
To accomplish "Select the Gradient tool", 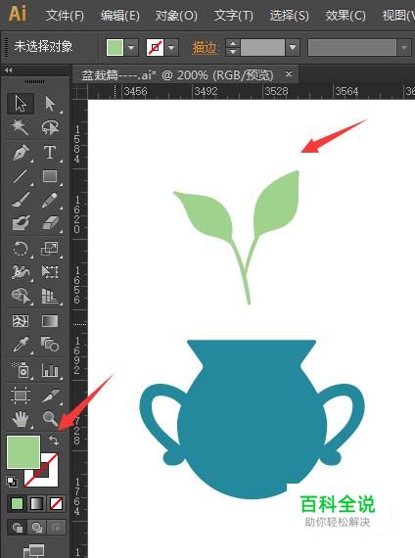I will point(50,321).
